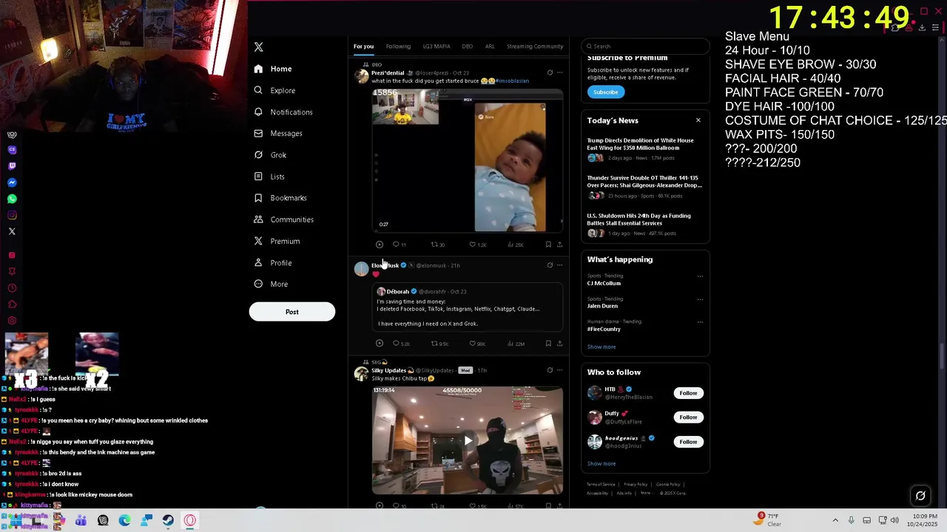Follow hoodgenius account

coord(688,442)
